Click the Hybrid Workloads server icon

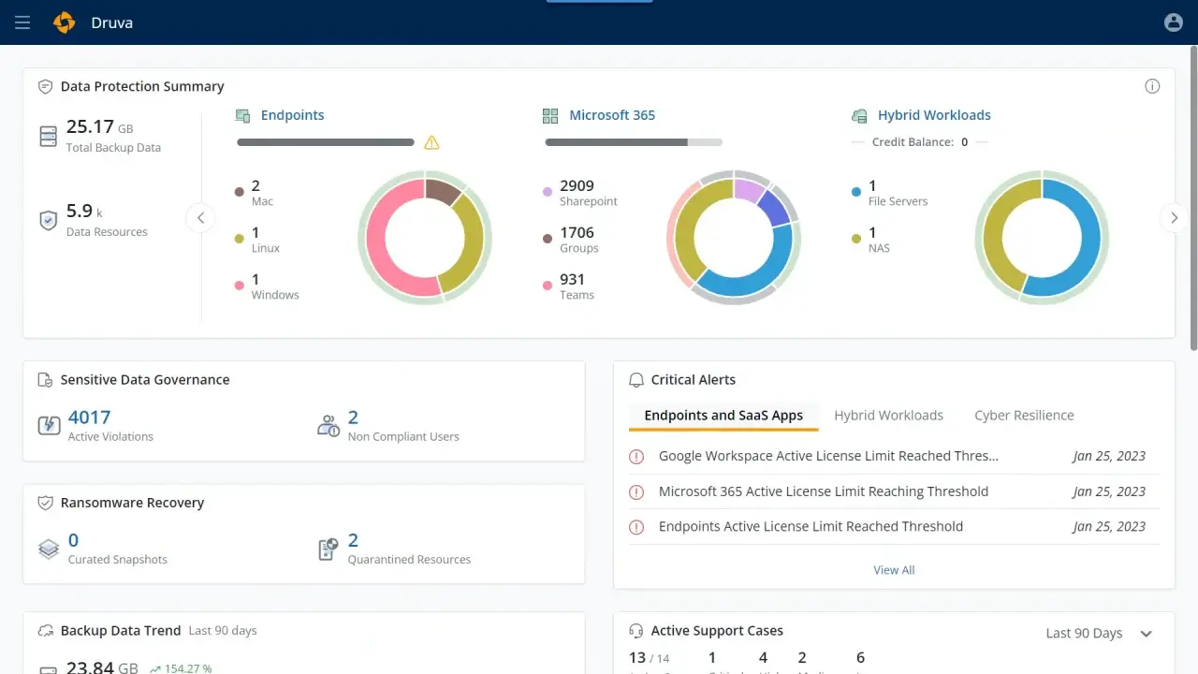(x=859, y=114)
